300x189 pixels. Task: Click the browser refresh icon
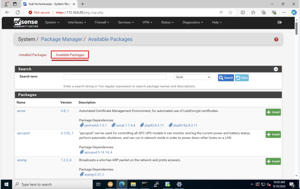[18, 12]
